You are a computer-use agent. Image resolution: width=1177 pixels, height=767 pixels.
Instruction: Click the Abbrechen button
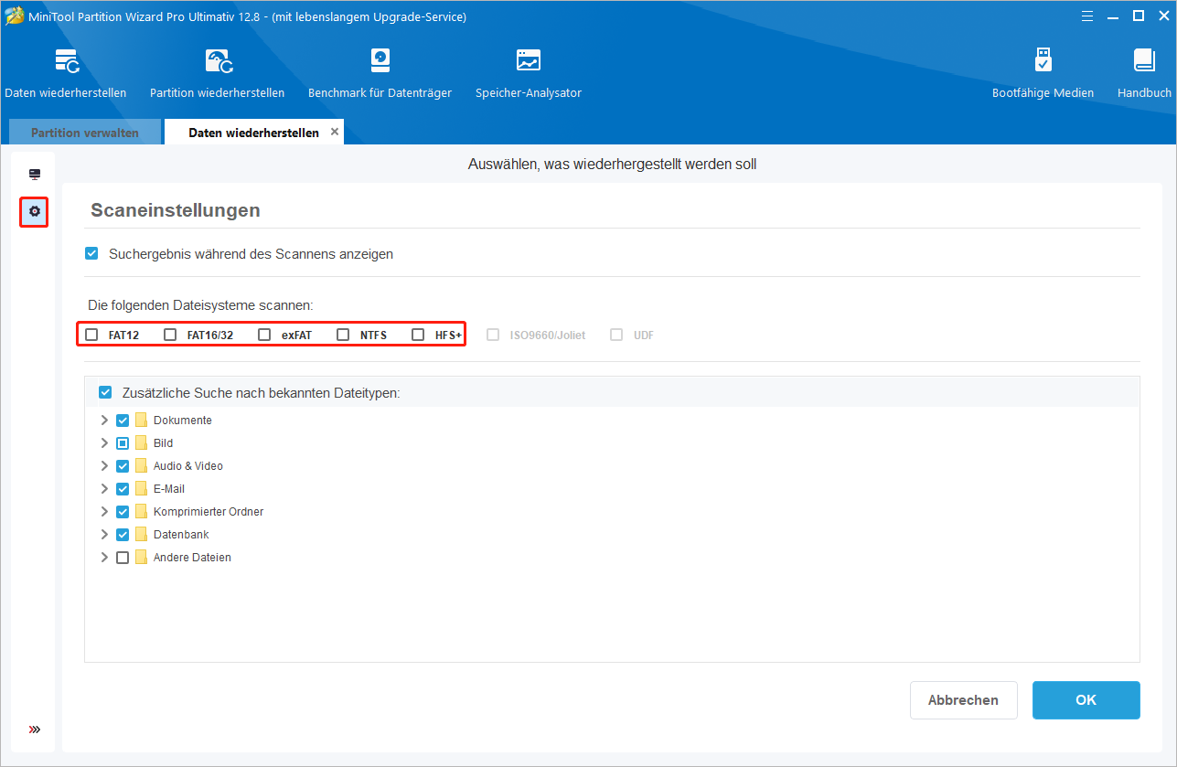[x=963, y=700]
